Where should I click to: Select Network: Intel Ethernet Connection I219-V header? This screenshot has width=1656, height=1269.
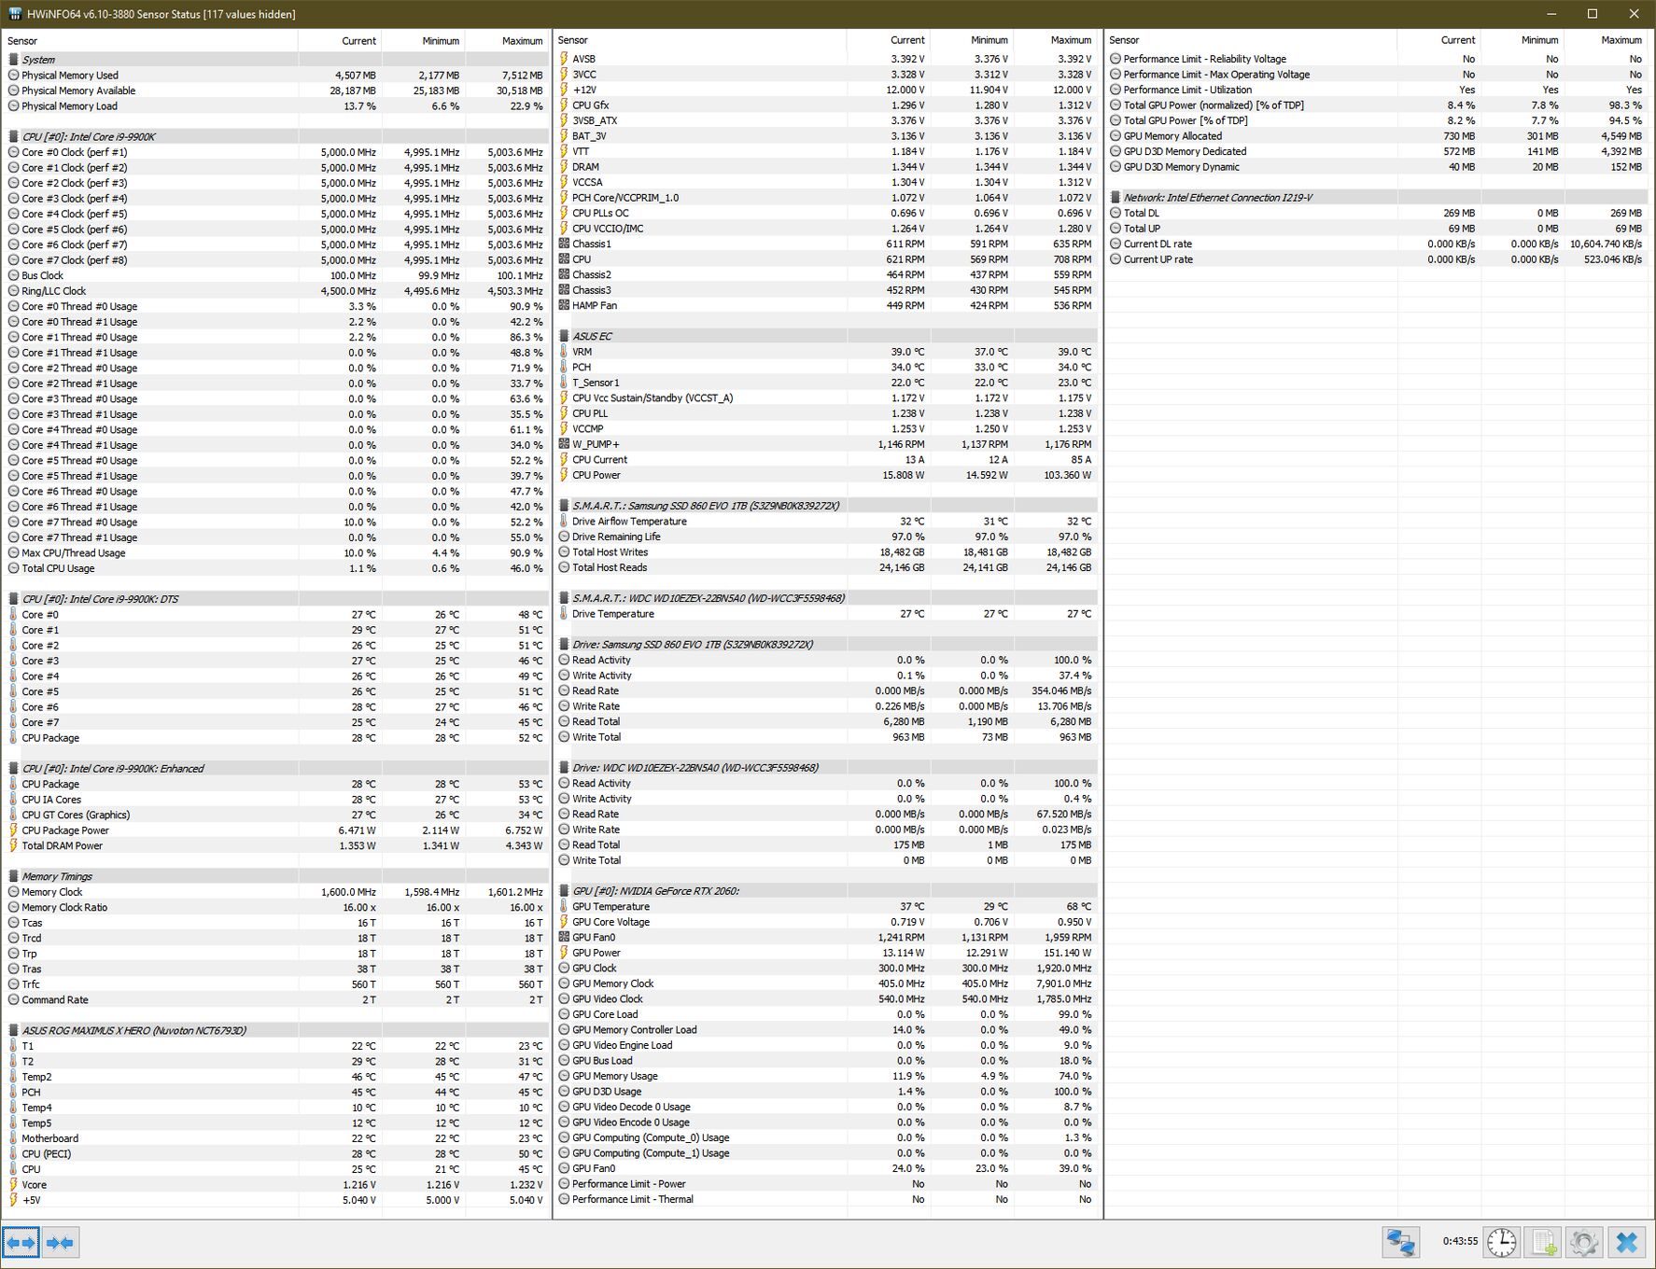(1378, 198)
